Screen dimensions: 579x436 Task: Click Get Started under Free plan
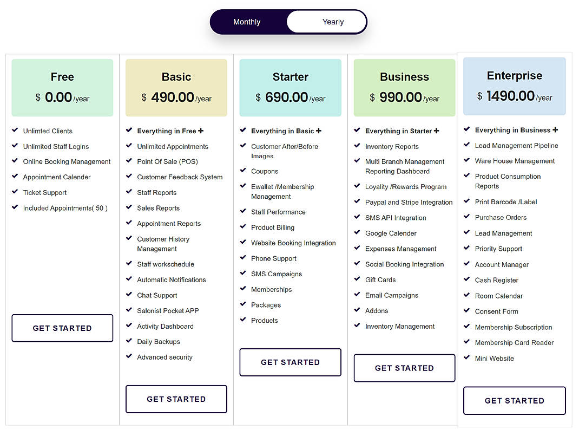click(x=62, y=328)
